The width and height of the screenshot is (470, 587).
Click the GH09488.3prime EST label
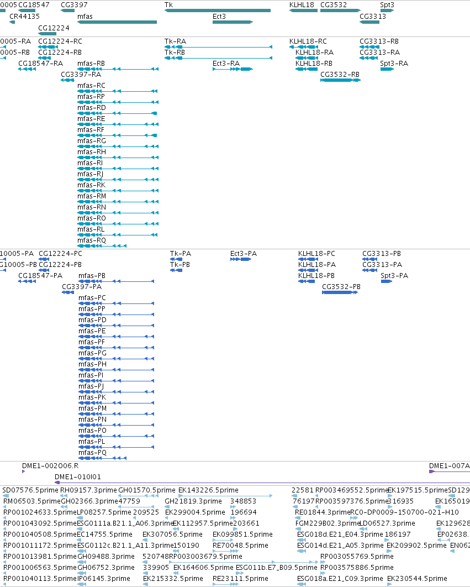tap(106, 557)
